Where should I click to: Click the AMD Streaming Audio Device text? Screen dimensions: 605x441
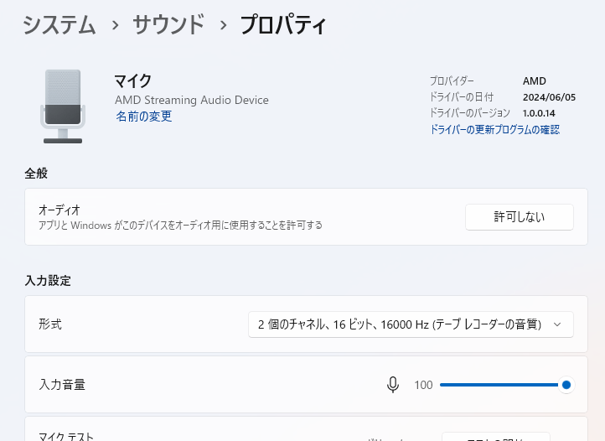(192, 100)
